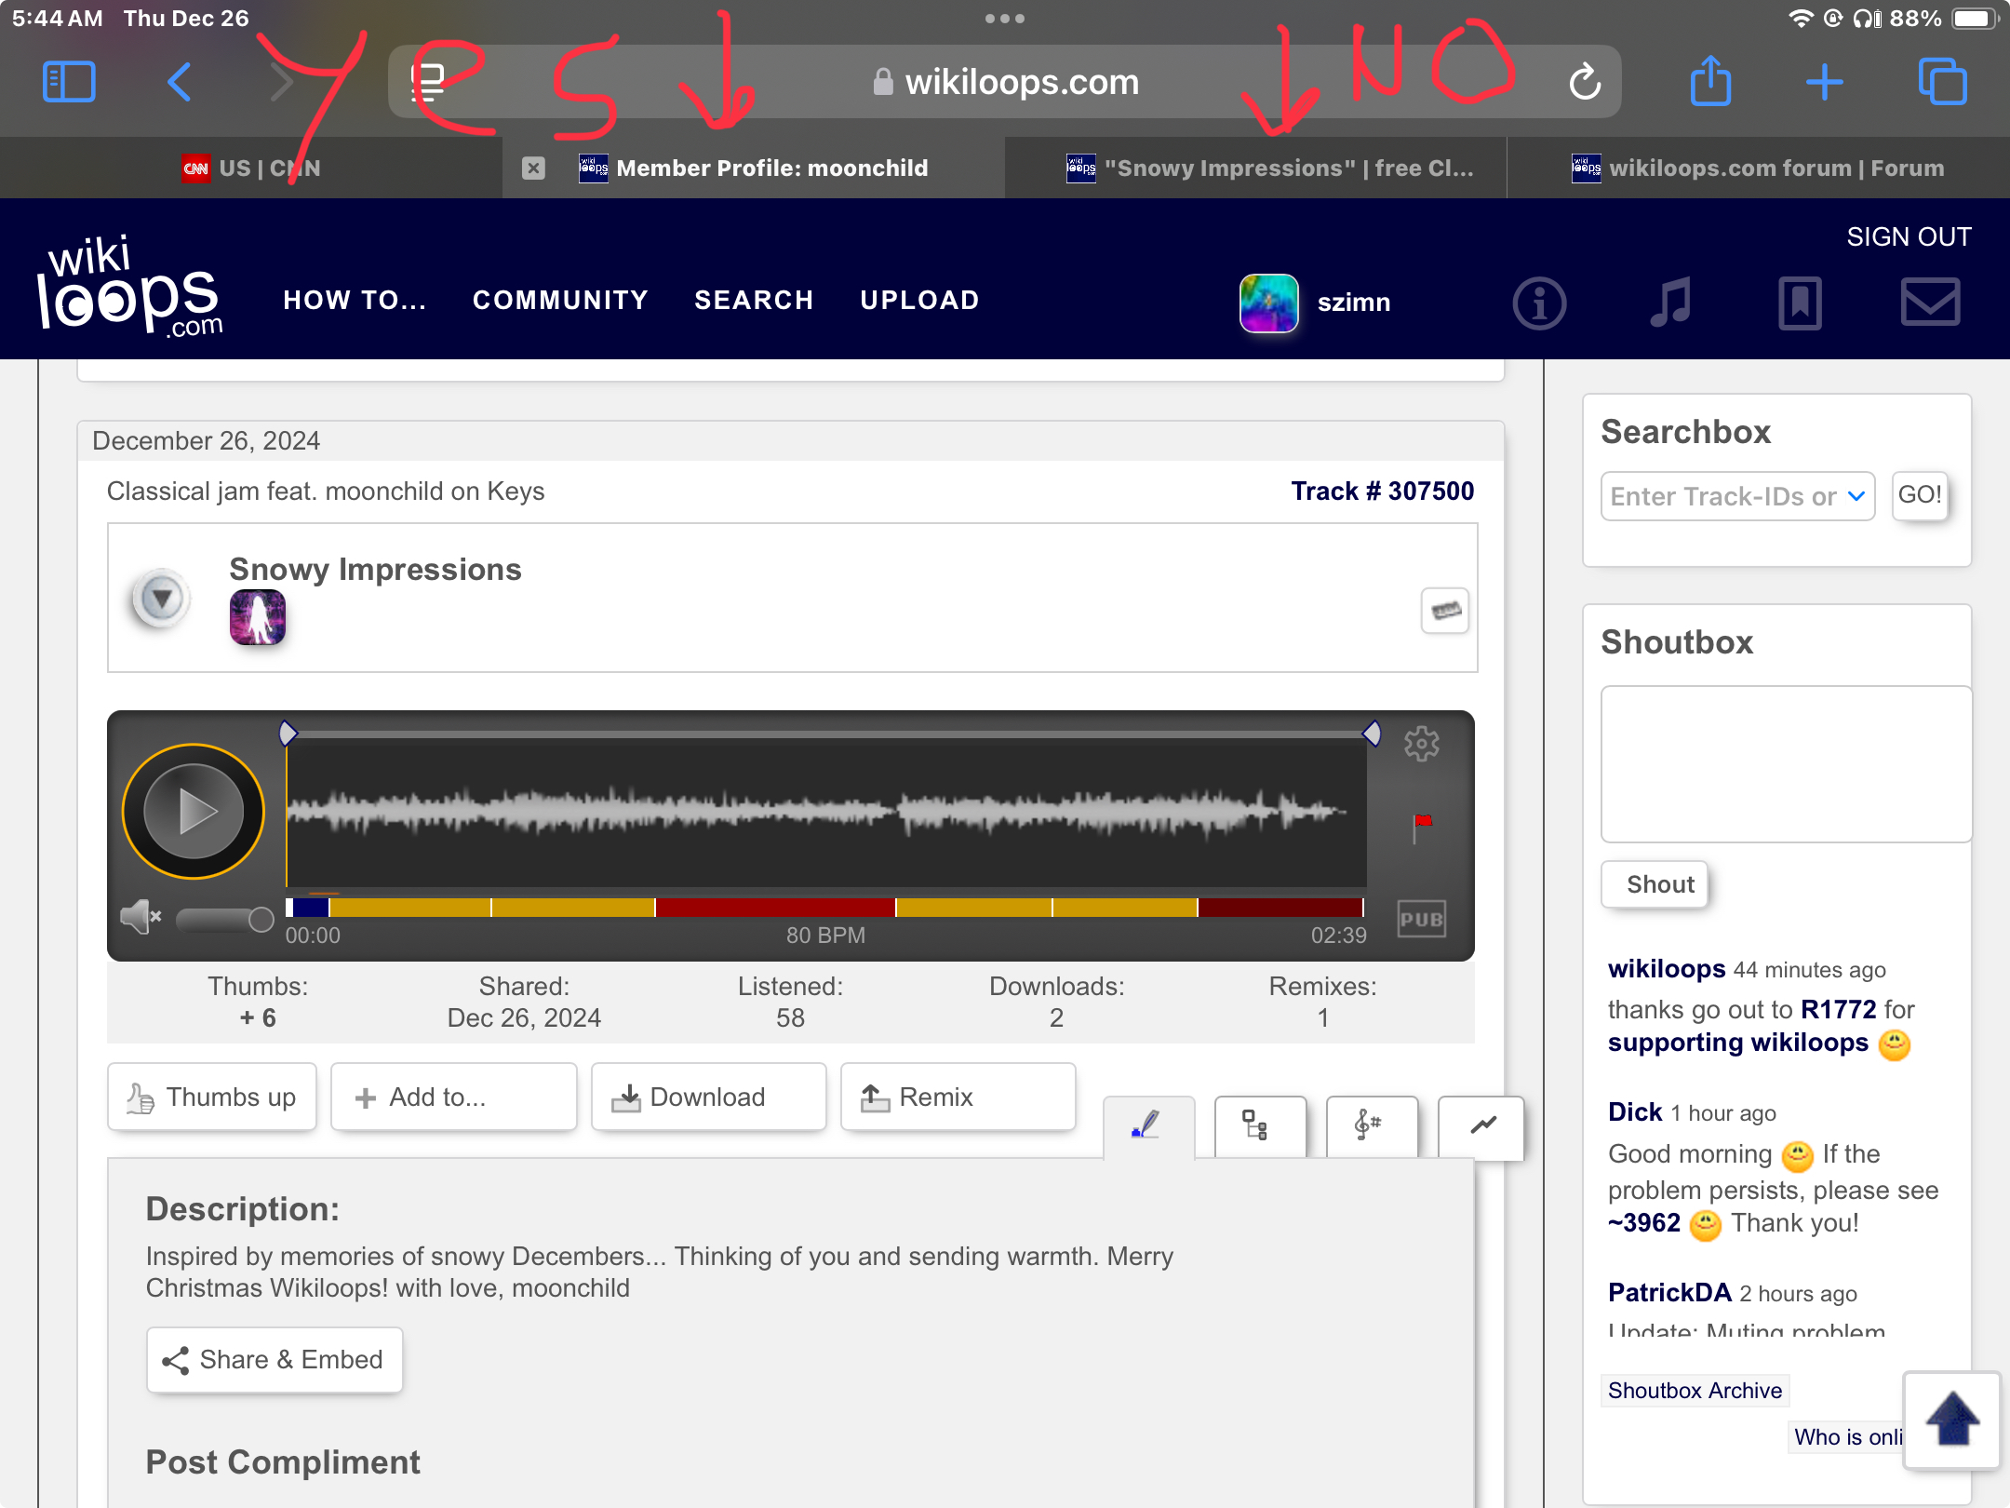Click the Remix button

(958, 1097)
